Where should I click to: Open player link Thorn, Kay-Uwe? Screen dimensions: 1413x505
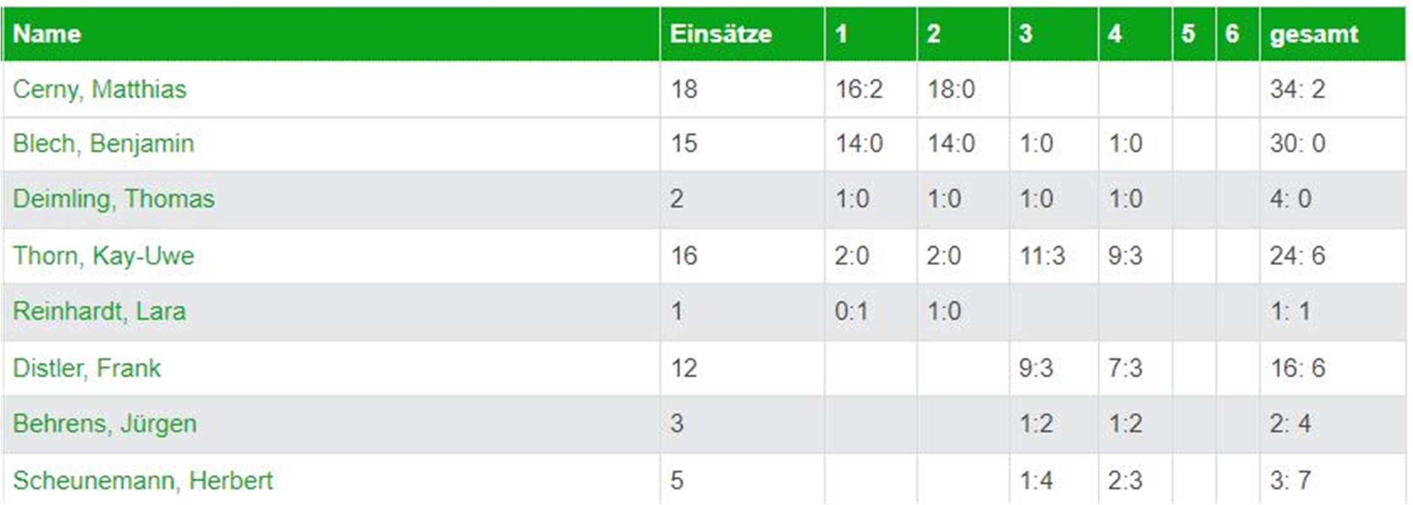(x=104, y=256)
